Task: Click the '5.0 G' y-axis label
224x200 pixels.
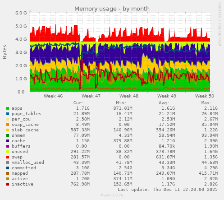Action: [21, 26]
